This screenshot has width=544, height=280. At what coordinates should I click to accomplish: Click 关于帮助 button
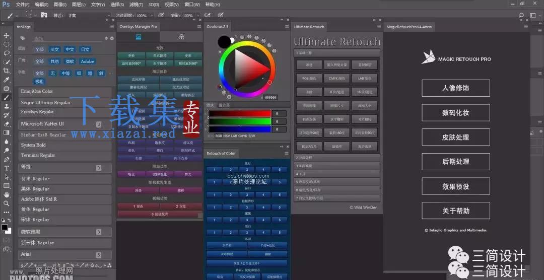(455, 211)
